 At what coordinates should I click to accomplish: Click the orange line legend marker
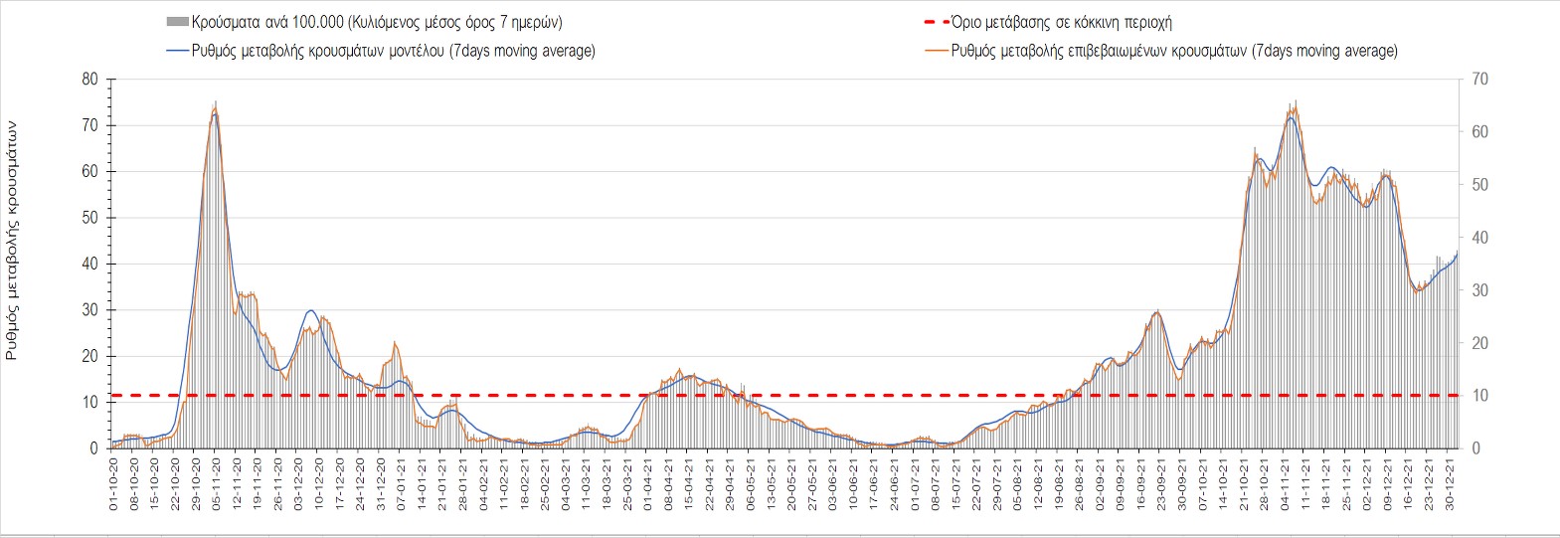click(x=936, y=51)
